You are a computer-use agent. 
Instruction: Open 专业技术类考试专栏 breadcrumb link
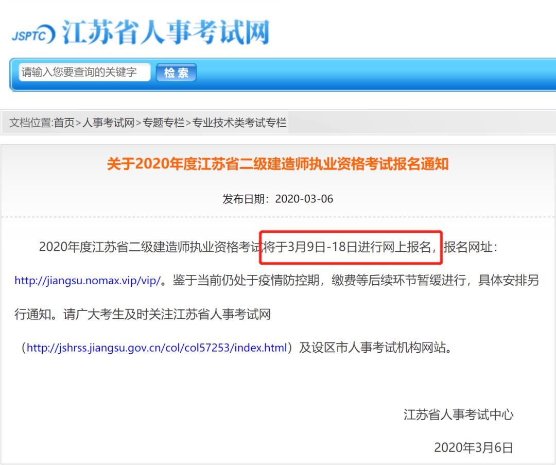point(239,123)
